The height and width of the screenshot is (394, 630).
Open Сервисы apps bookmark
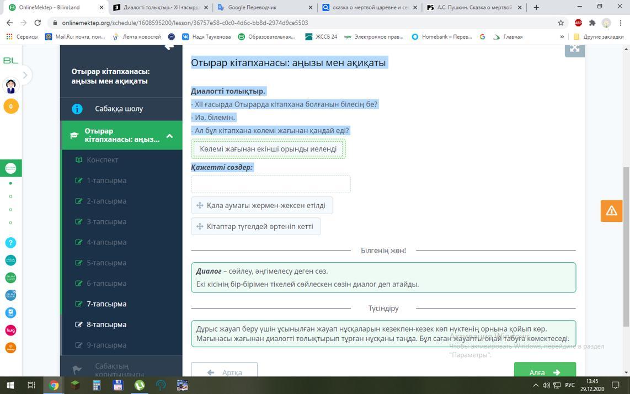point(22,36)
